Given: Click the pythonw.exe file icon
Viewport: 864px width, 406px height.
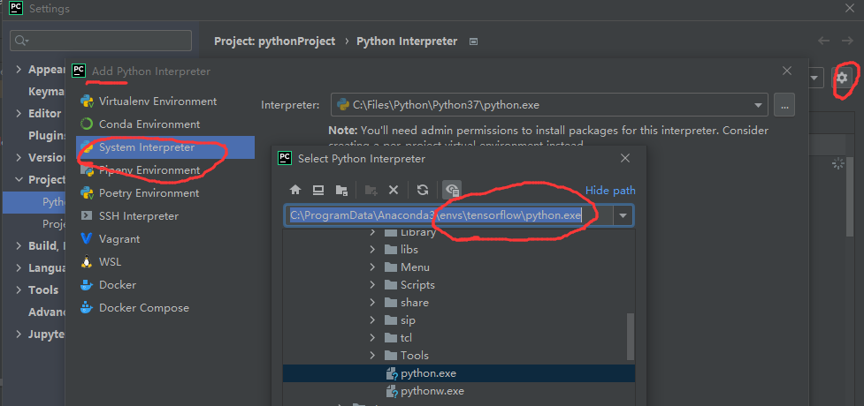Looking at the screenshot, I should click(391, 391).
